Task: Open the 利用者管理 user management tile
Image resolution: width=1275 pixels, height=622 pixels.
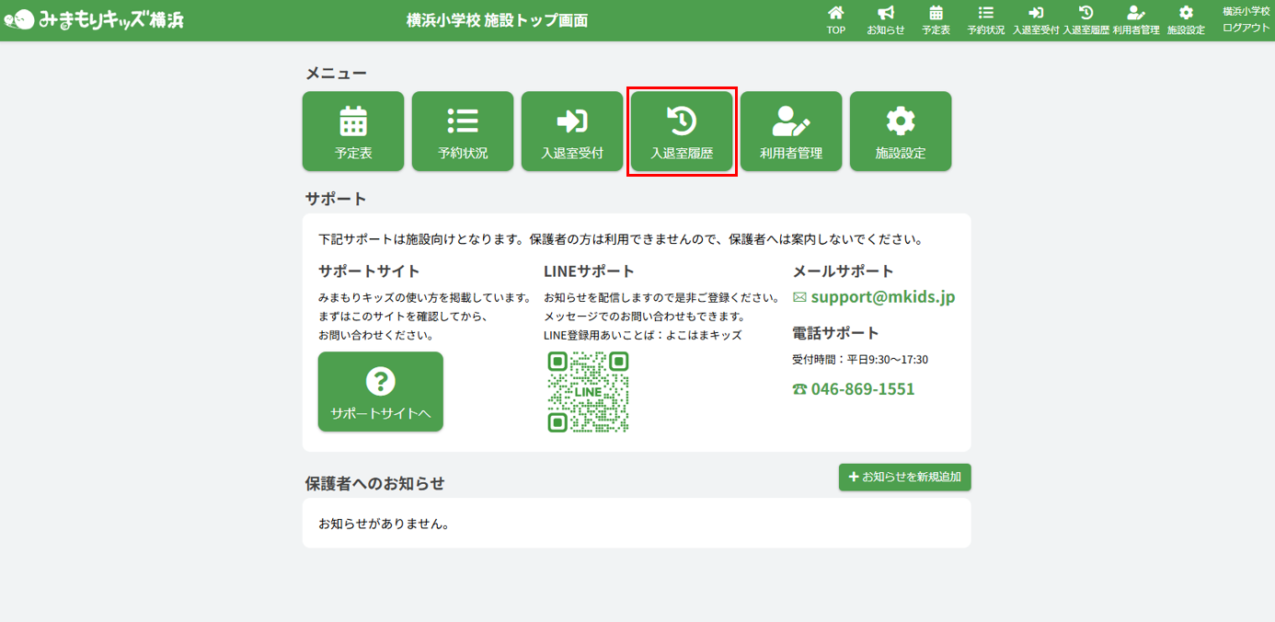Action: 791,131
